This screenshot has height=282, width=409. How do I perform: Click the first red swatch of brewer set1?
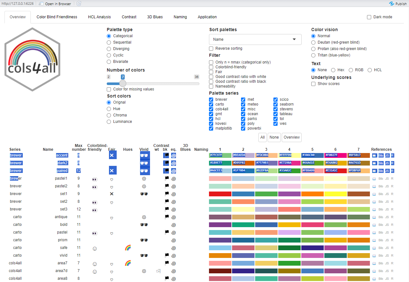tap(220, 194)
